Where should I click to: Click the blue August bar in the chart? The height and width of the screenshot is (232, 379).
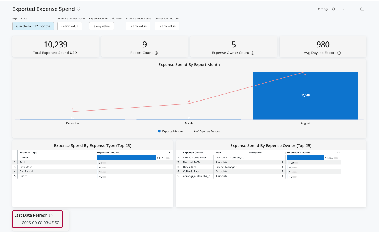pos(305,96)
